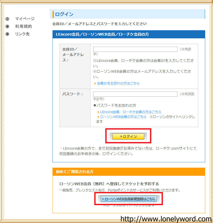Screen dimensions: 213x223
Task: Open マイページ from the sidebar
Action: tap(25, 19)
